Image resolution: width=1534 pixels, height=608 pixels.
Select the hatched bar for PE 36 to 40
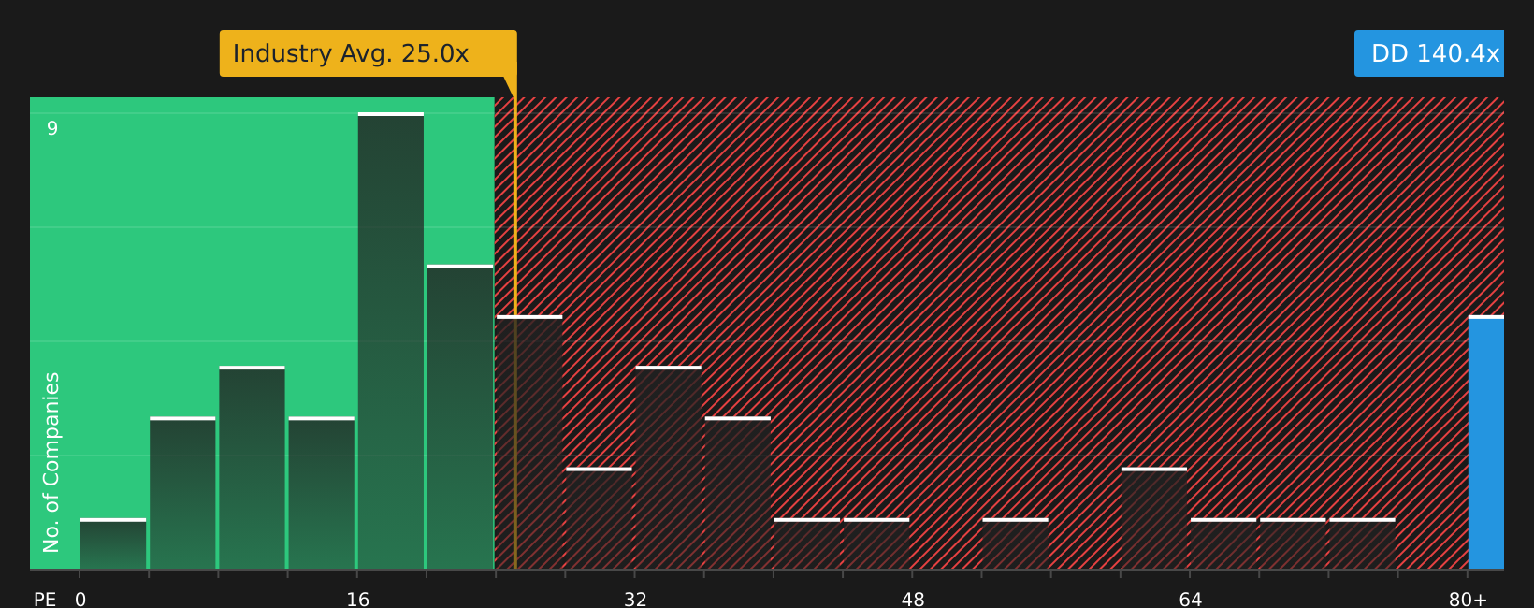pos(738,493)
